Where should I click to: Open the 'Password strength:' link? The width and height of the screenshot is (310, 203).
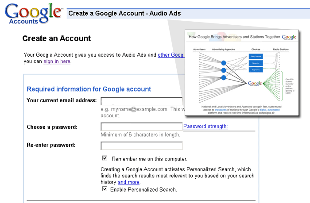205,126
